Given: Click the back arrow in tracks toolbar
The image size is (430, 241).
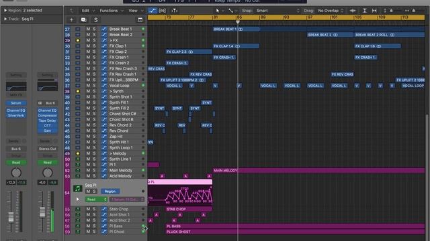Looking at the screenshot, I should pyautogui.click(x=72, y=11).
